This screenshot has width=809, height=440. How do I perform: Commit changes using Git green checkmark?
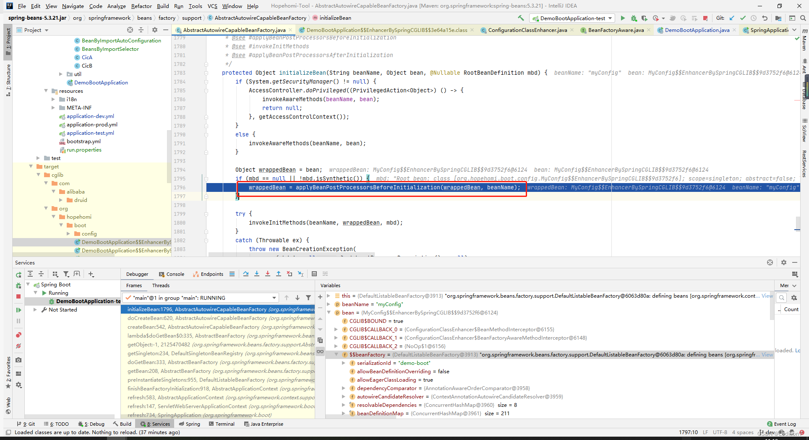click(743, 18)
